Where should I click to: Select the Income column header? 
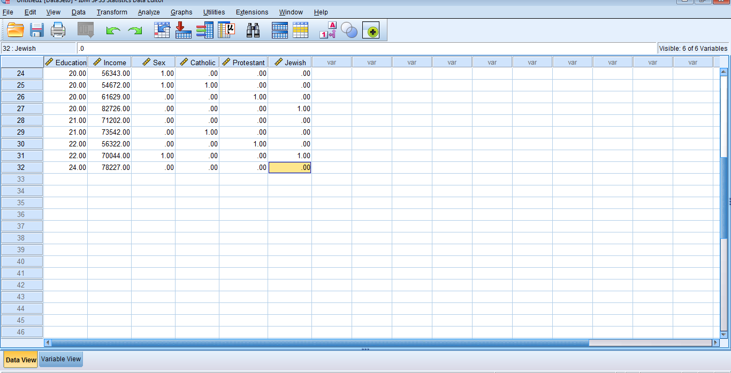pos(109,62)
